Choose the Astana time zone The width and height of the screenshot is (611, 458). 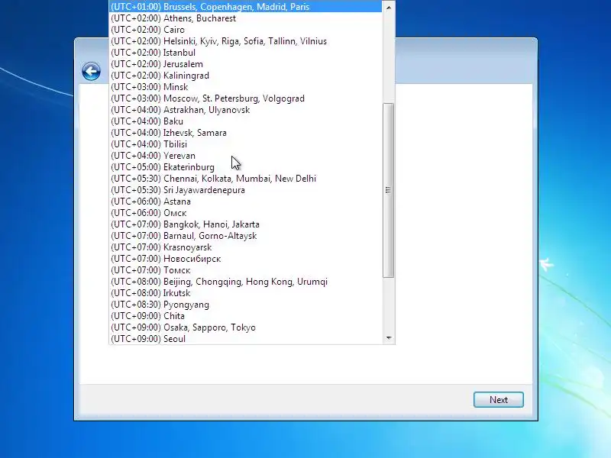click(x=245, y=202)
